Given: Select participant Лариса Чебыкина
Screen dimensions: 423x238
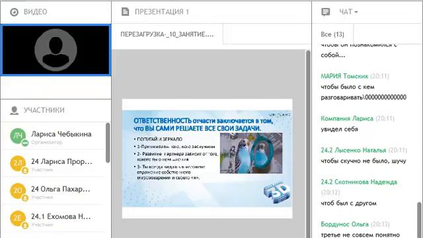Looking at the screenshot, I should click(54, 136).
